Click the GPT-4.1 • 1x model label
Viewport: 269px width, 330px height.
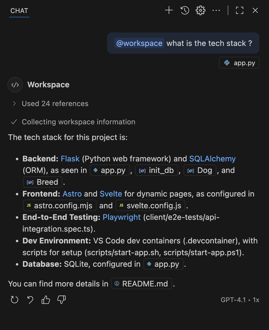tap(240, 300)
